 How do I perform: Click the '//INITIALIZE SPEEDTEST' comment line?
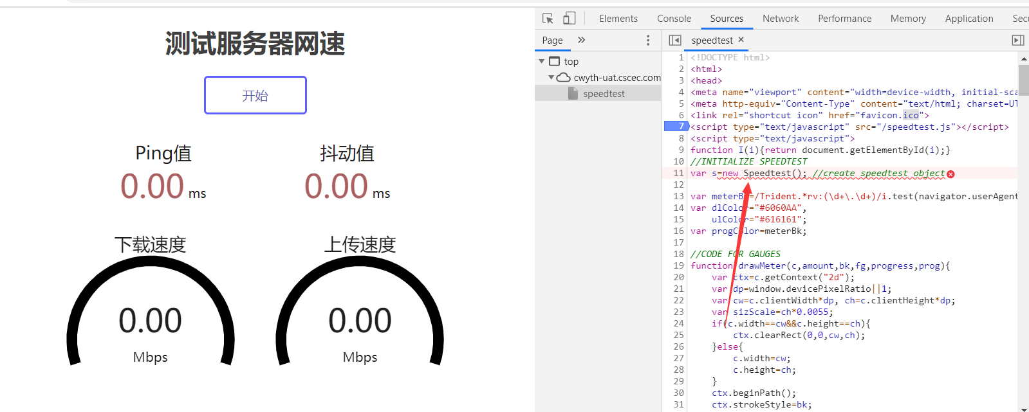(x=748, y=161)
